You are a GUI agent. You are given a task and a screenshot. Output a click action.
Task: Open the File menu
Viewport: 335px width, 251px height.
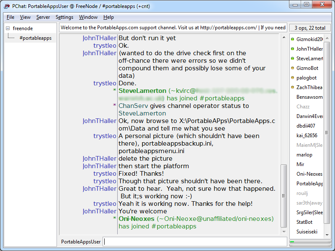click(x=10, y=17)
